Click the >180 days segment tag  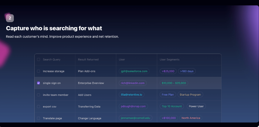[187, 71]
